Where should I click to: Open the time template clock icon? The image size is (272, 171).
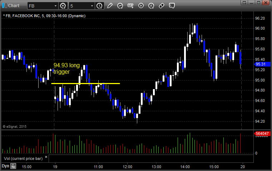pyautogui.click(x=99, y=6)
